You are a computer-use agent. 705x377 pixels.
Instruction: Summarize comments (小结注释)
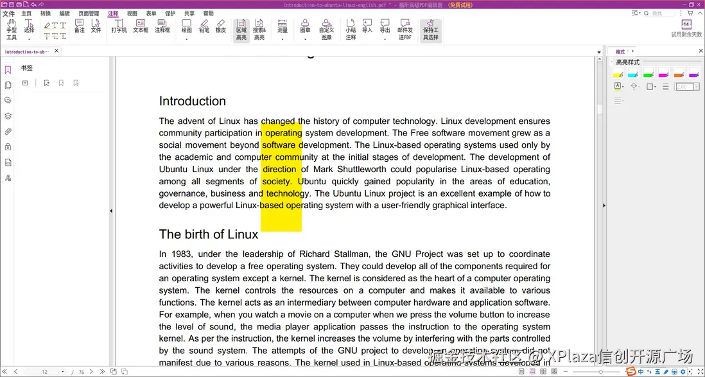click(351, 30)
